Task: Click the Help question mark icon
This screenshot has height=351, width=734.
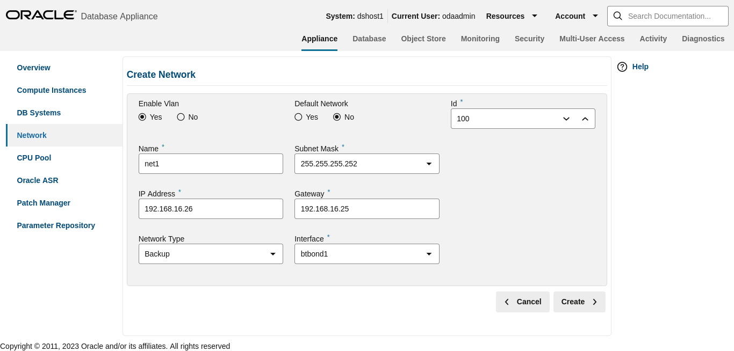Action: (x=622, y=67)
